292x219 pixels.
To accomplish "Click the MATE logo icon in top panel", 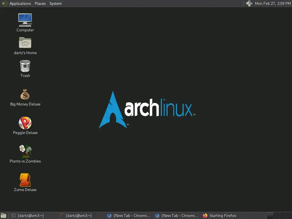I will (x=5, y=3).
